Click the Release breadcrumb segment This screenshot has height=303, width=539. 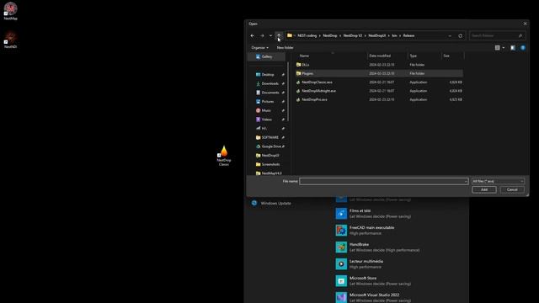click(x=408, y=35)
